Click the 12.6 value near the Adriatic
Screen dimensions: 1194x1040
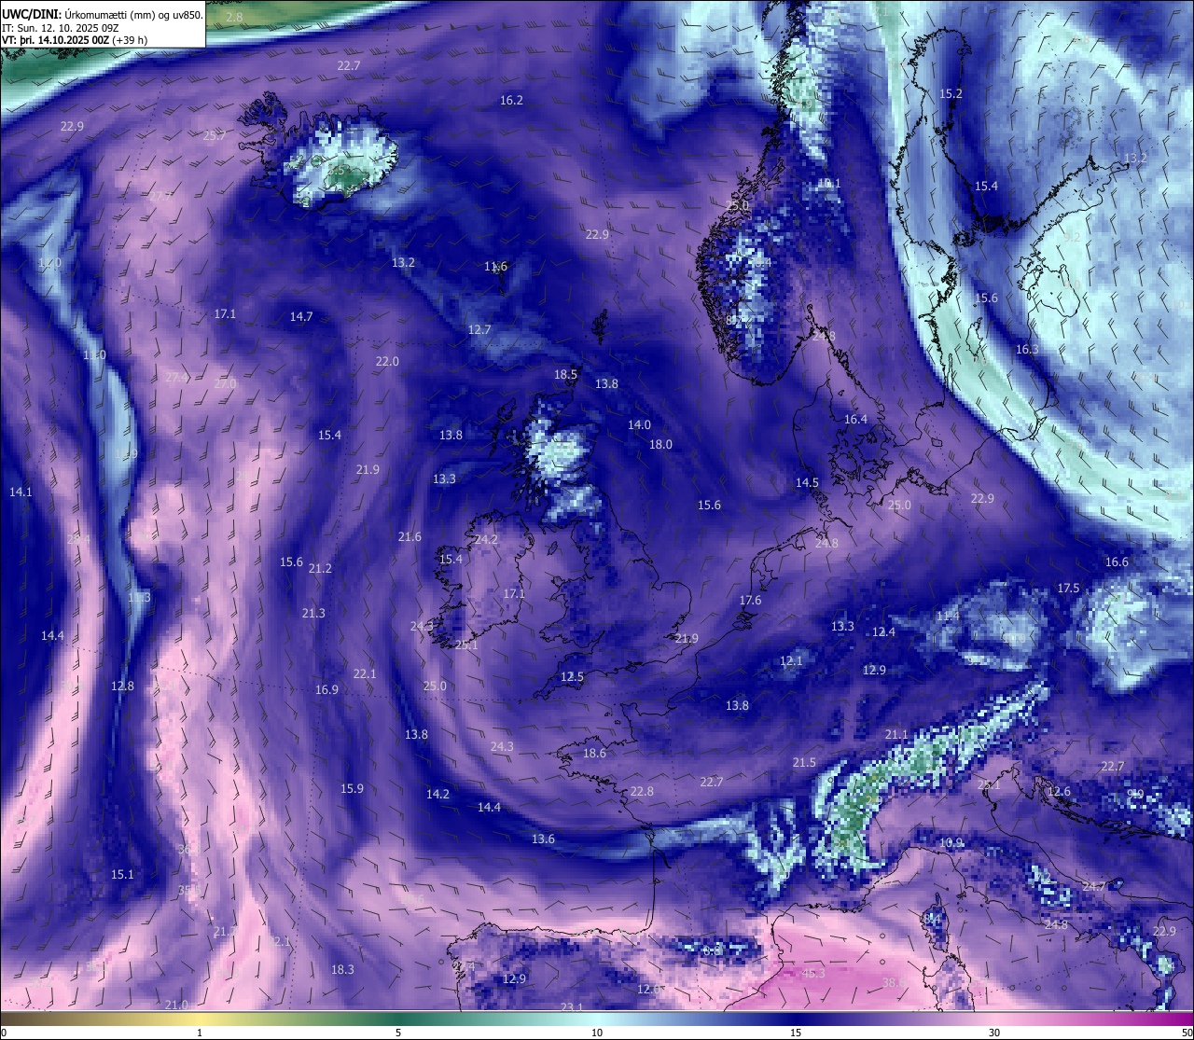pyautogui.click(x=1060, y=792)
